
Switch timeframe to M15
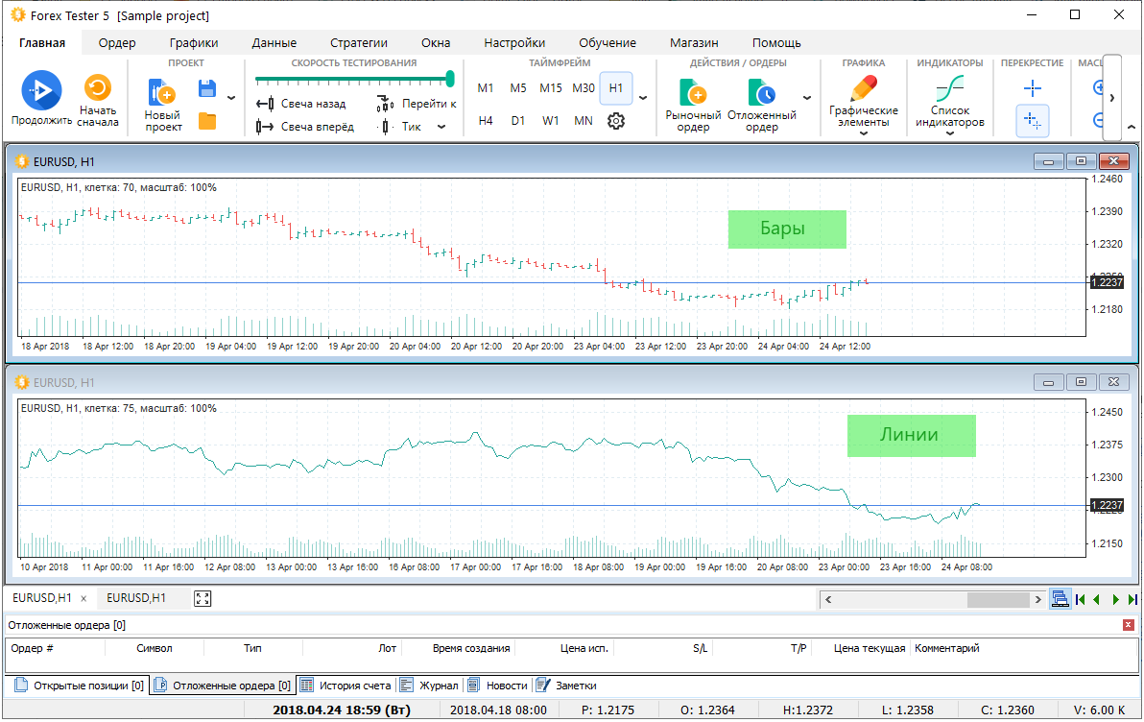coord(551,88)
